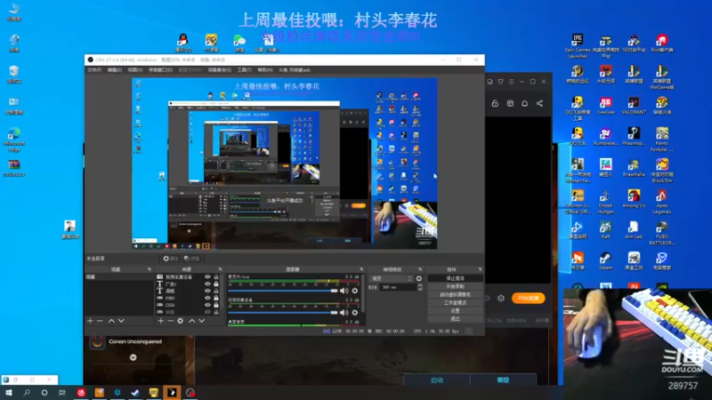Move the scene down in scenes list
The image size is (712, 400).
point(121,321)
